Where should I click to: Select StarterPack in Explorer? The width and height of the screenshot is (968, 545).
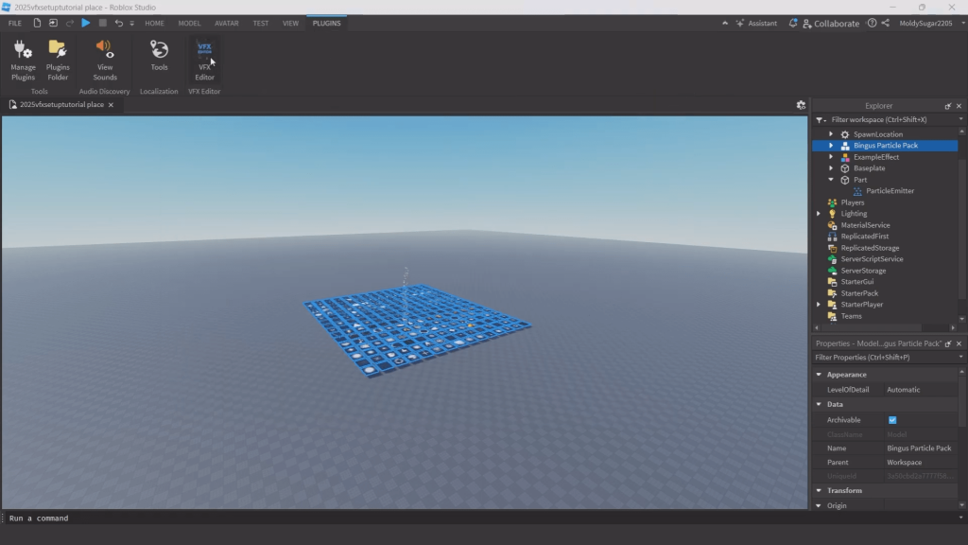(x=858, y=293)
